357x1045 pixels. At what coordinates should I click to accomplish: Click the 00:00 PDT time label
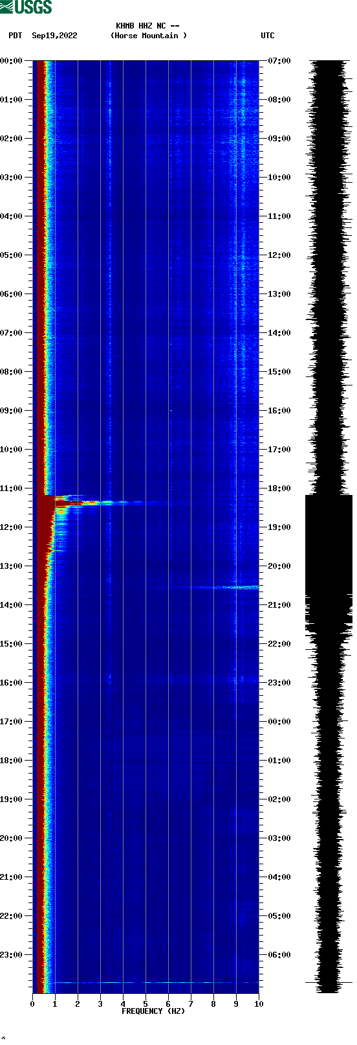coord(11,61)
